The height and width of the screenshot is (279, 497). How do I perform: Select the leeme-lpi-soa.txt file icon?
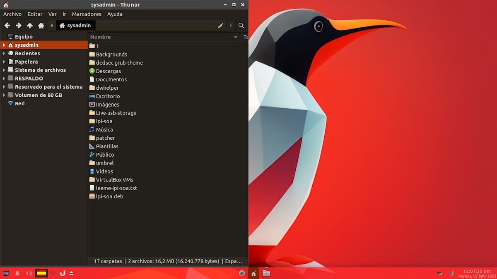92,188
